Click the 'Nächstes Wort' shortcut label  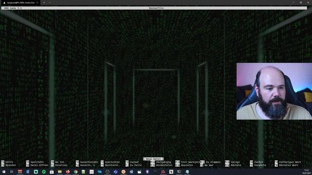point(289,165)
